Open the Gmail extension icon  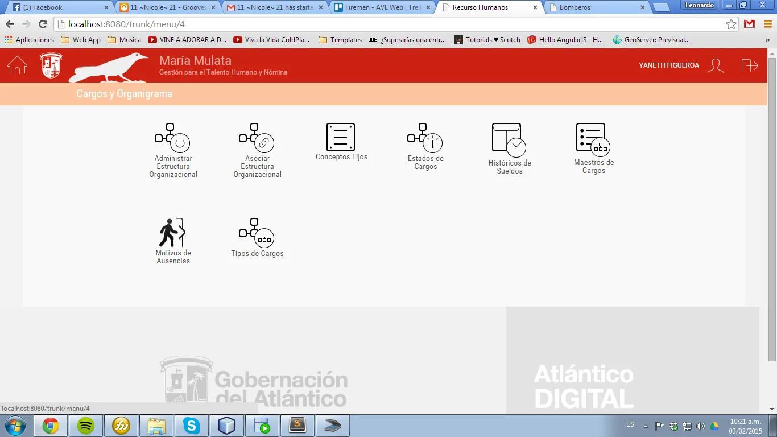(x=750, y=24)
